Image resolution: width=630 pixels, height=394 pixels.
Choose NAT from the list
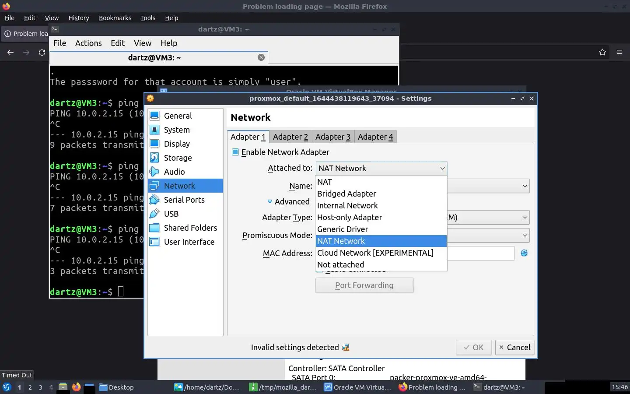381,182
